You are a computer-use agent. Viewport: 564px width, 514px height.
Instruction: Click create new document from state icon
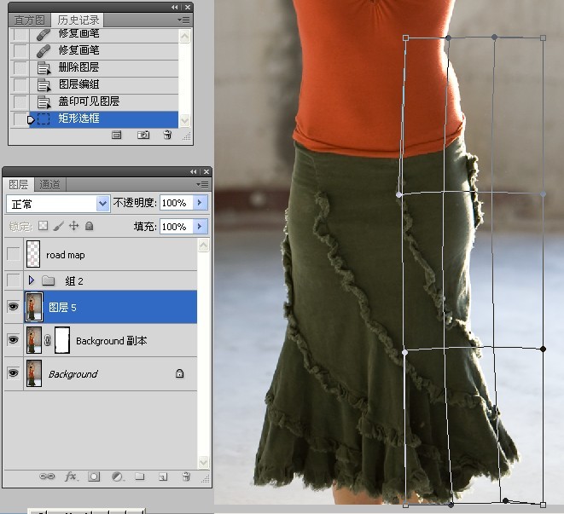(117, 136)
